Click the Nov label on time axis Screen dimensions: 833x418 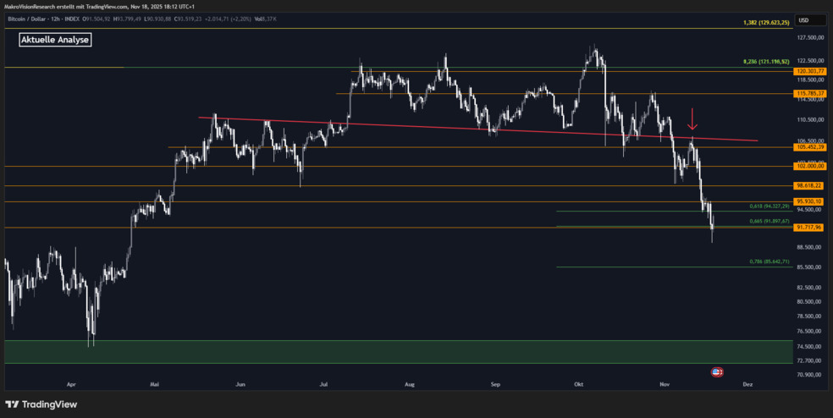point(664,383)
